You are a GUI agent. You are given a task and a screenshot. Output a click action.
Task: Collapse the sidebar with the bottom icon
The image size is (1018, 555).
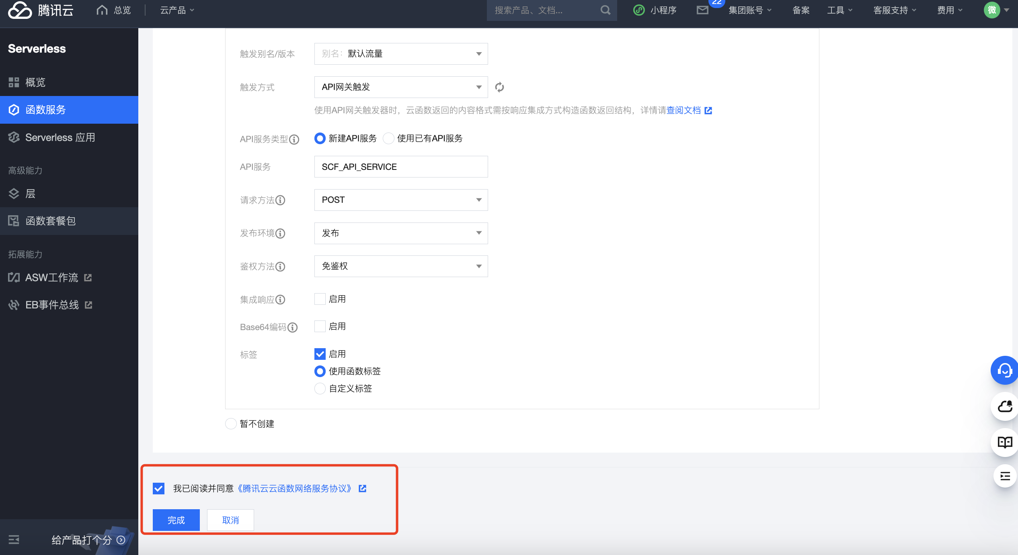14,540
